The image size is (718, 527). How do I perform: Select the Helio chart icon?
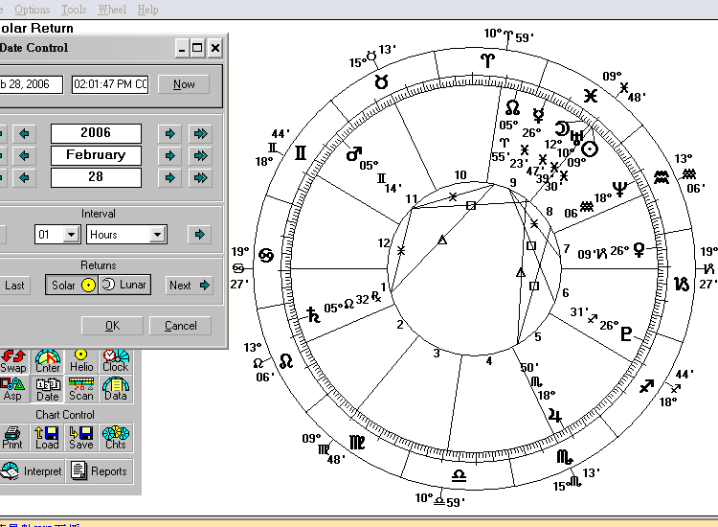coord(81,361)
